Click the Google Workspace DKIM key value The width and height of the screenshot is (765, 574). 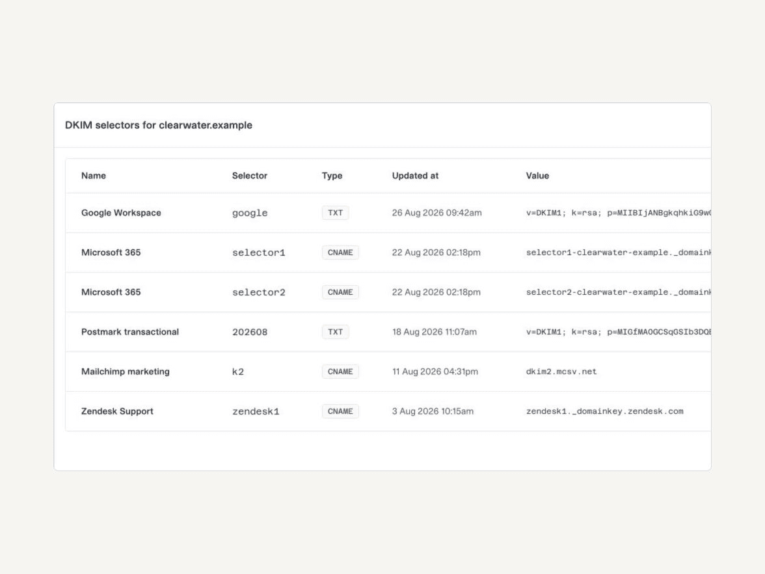pyautogui.click(x=618, y=213)
